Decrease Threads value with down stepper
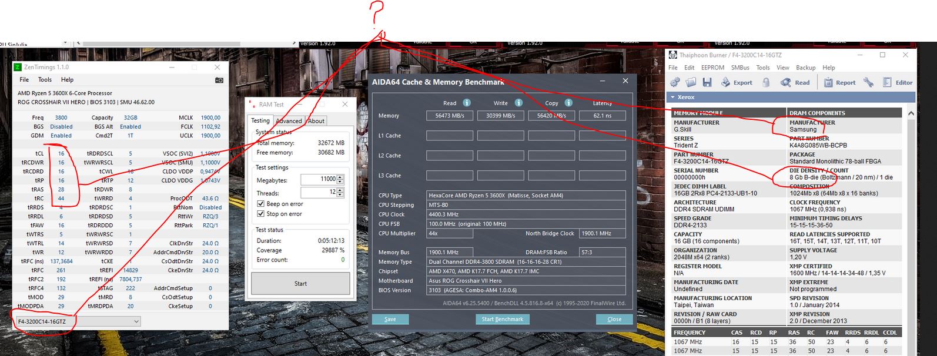The width and height of the screenshot is (937, 356). (340, 194)
